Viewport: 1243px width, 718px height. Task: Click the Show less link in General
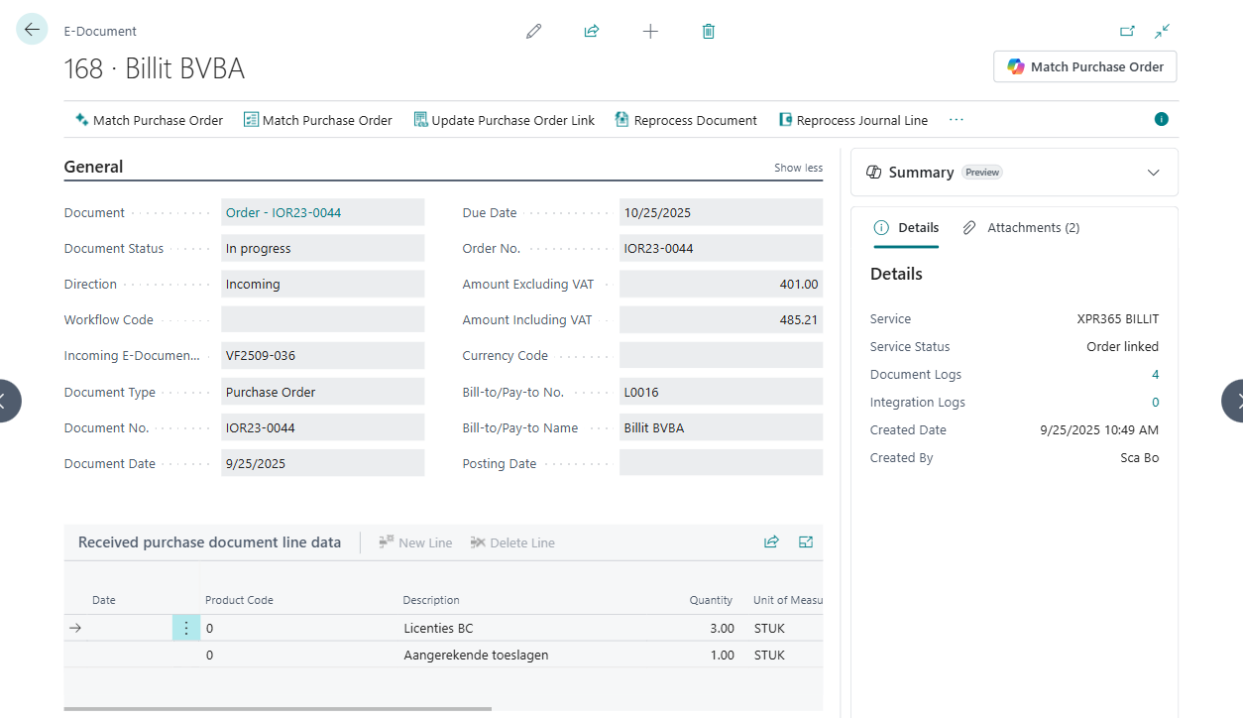point(798,168)
